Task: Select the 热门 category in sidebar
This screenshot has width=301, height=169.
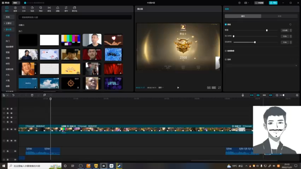Action: coord(8,41)
